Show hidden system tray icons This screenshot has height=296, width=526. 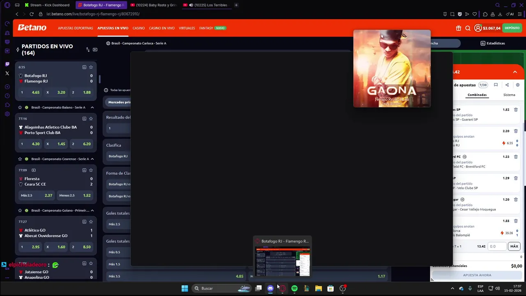[452, 288]
